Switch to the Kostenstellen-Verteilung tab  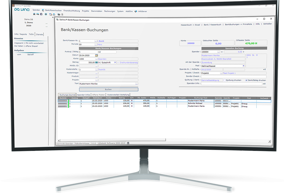click(118, 95)
